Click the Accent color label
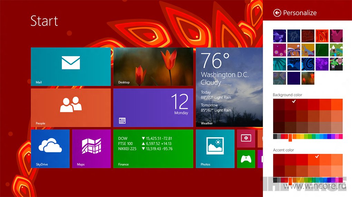This screenshot has height=197, width=352. coord(283,150)
